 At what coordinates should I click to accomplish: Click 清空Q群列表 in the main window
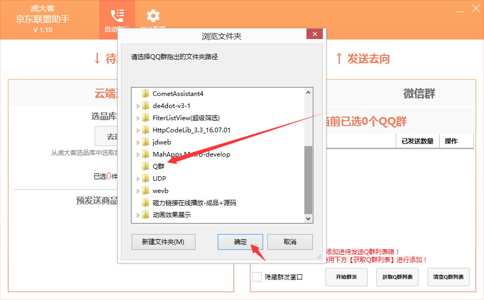(448, 277)
